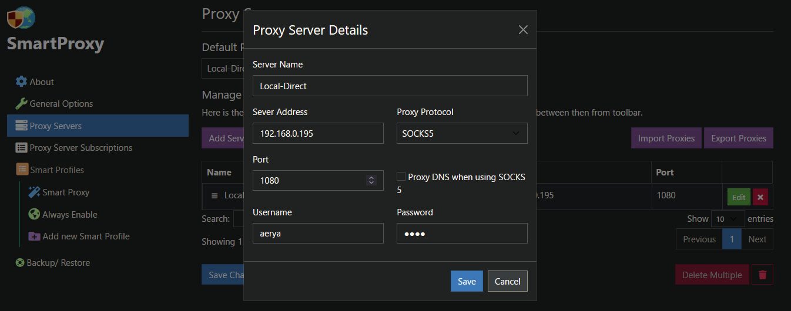Click the Server Name input field
The image size is (791, 311).
(x=390, y=86)
